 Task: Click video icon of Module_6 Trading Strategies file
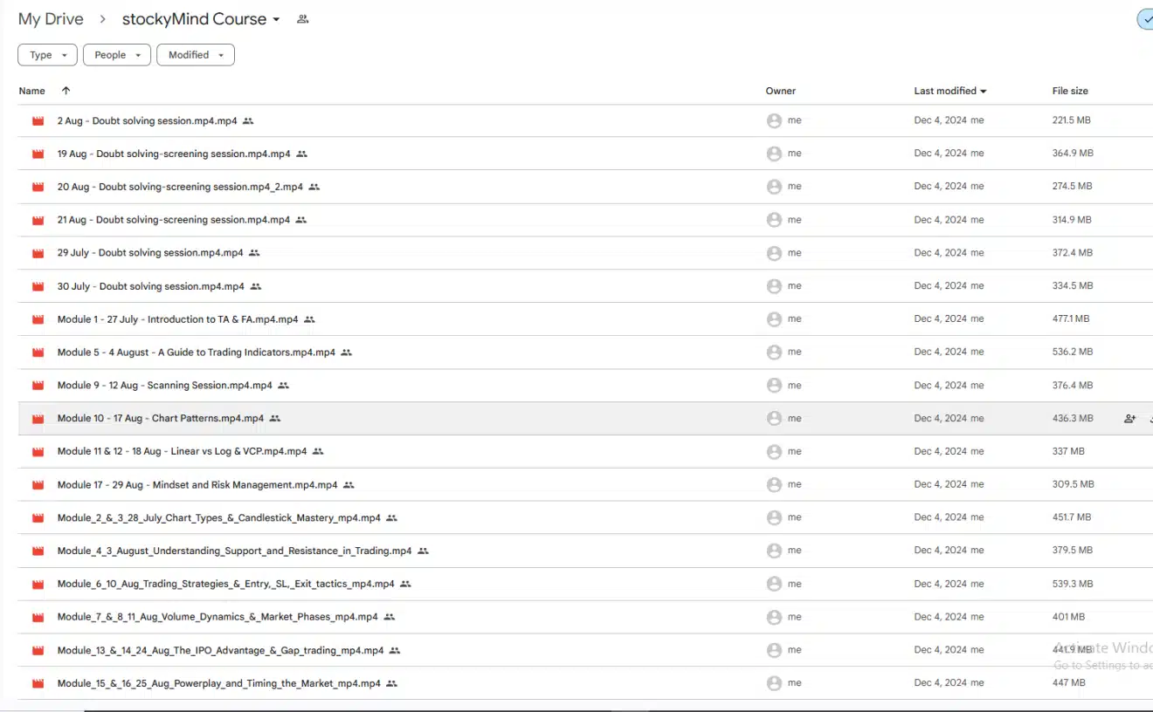pos(38,585)
